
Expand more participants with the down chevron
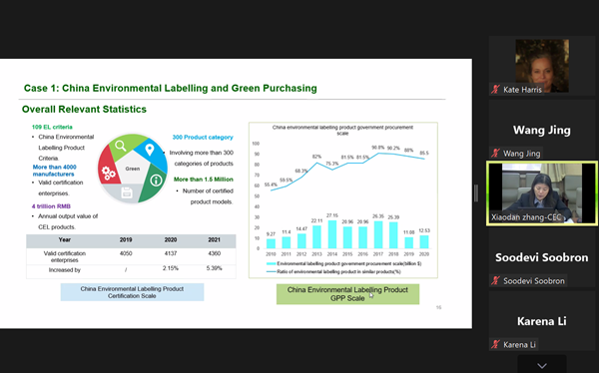pos(542,365)
